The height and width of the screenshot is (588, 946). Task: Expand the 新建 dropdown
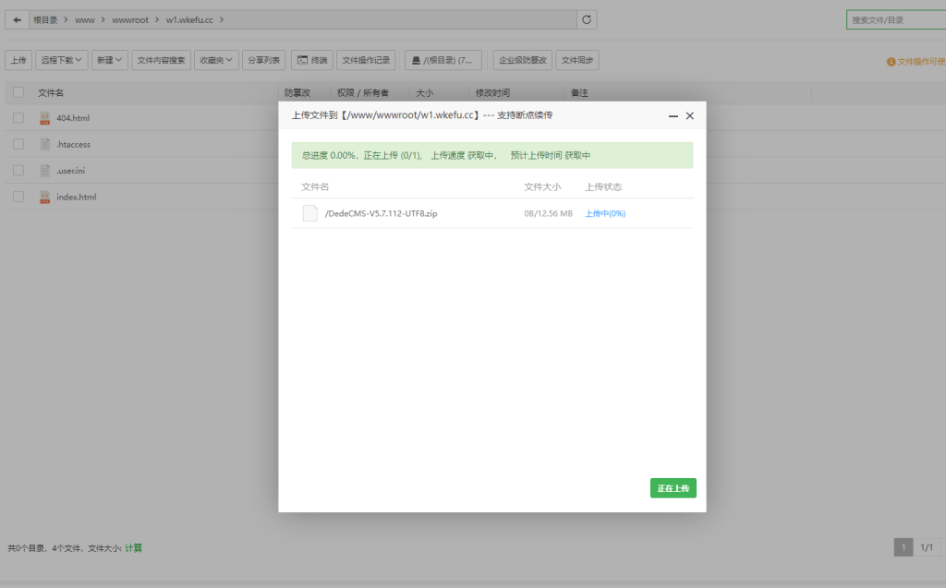point(110,60)
